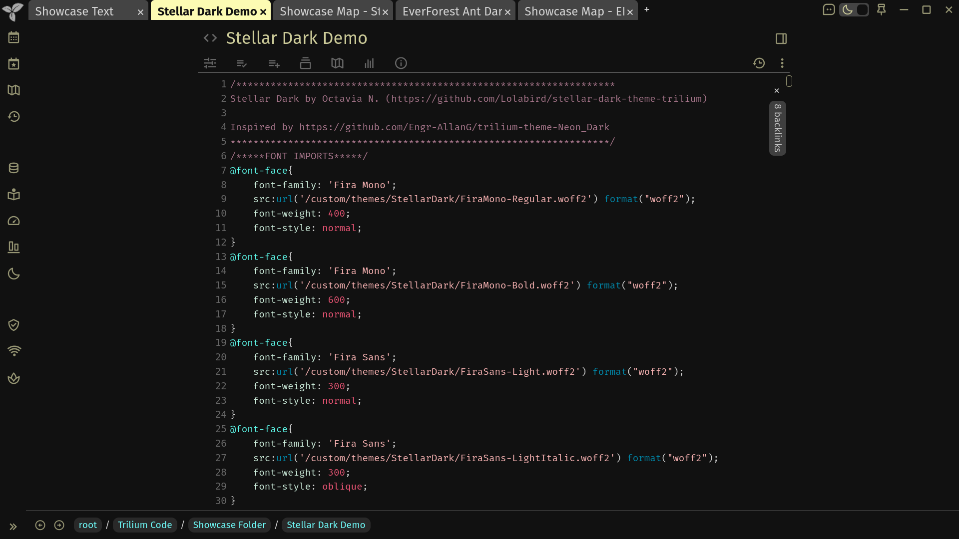Click the moon icon in the sidebar

(x=13, y=274)
